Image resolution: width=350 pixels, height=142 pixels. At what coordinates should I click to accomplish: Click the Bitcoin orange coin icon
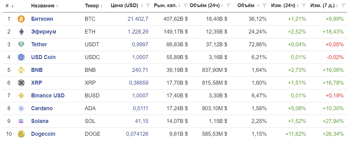click(21, 19)
